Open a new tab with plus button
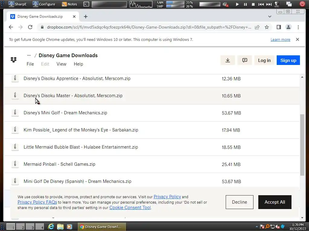Screen dimensions: 309x231 pyautogui.click(x=85, y=17)
